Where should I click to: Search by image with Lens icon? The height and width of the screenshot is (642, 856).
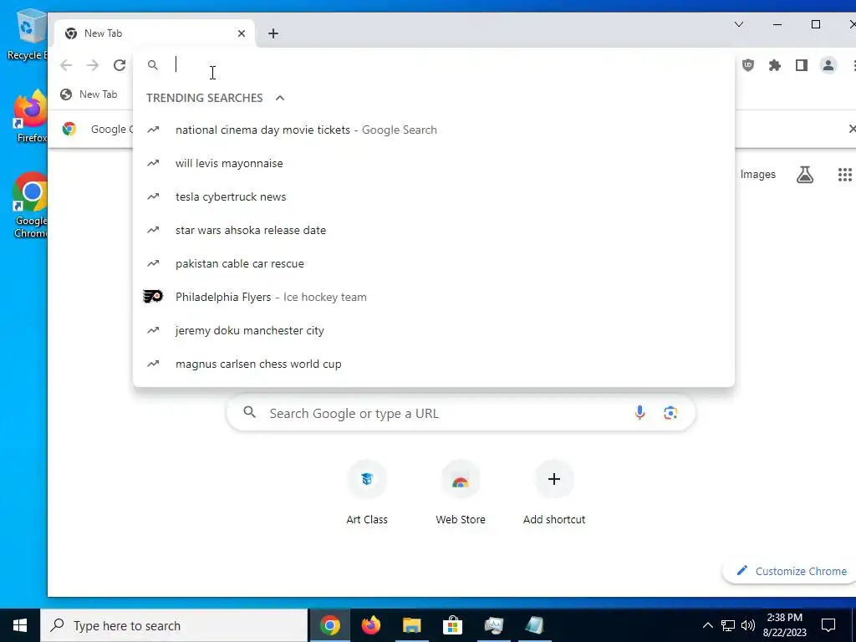(670, 413)
